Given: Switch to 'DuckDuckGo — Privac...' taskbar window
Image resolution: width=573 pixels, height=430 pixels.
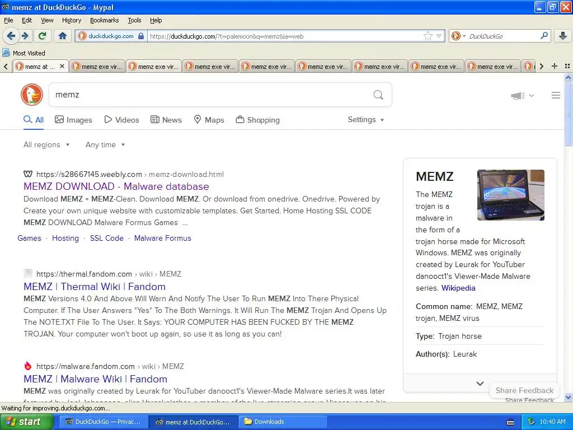Looking at the screenshot, I should click(103, 422).
